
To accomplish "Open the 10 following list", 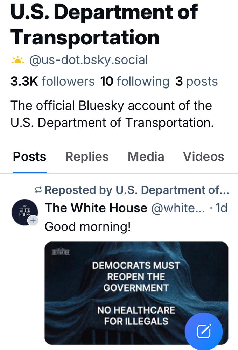I will [135, 81].
